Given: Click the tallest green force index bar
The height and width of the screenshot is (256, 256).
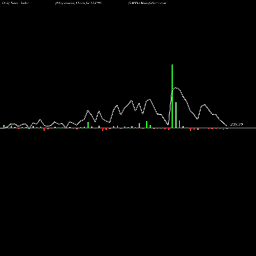Looking at the screenshot, I should (x=172, y=96).
